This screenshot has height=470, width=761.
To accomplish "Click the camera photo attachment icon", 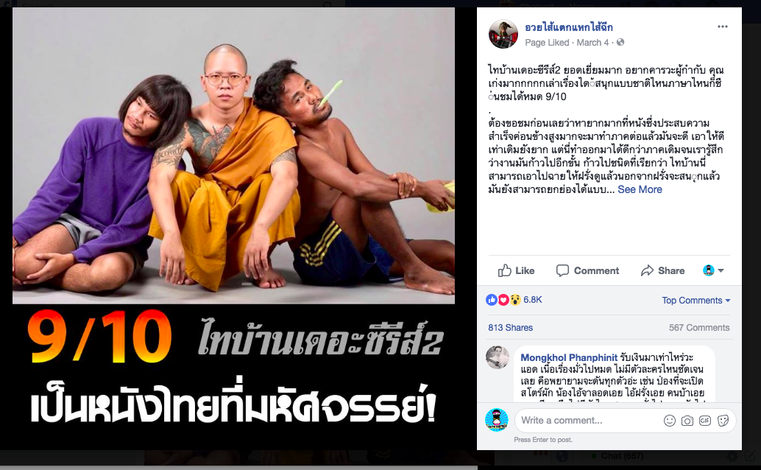I will [x=687, y=421].
